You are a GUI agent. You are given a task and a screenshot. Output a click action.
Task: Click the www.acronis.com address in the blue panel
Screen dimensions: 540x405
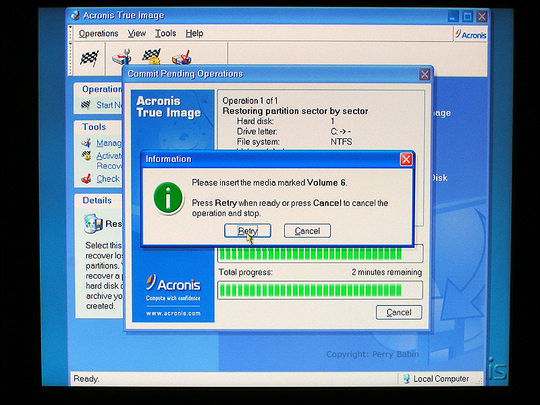[173, 313]
